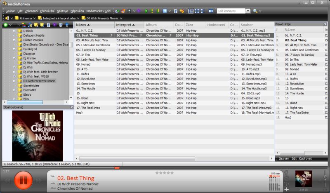Open the Edit menu
Viewport: 330px width, 193px height.
20,11
